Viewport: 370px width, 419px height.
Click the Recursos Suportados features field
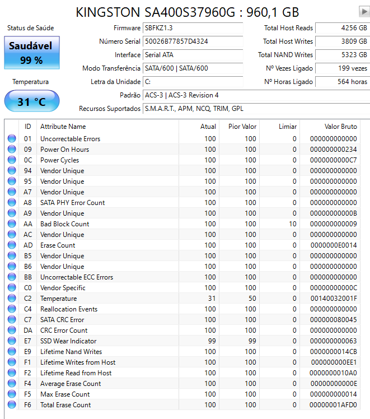click(x=256, y=109)
